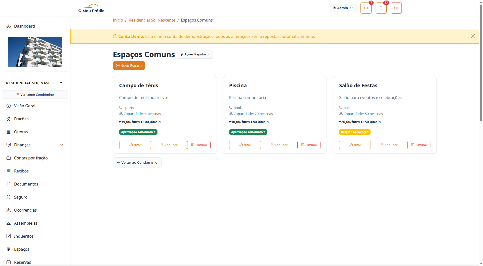
Task: Click the O Meu Prédio logo
Action: [91, 8]
